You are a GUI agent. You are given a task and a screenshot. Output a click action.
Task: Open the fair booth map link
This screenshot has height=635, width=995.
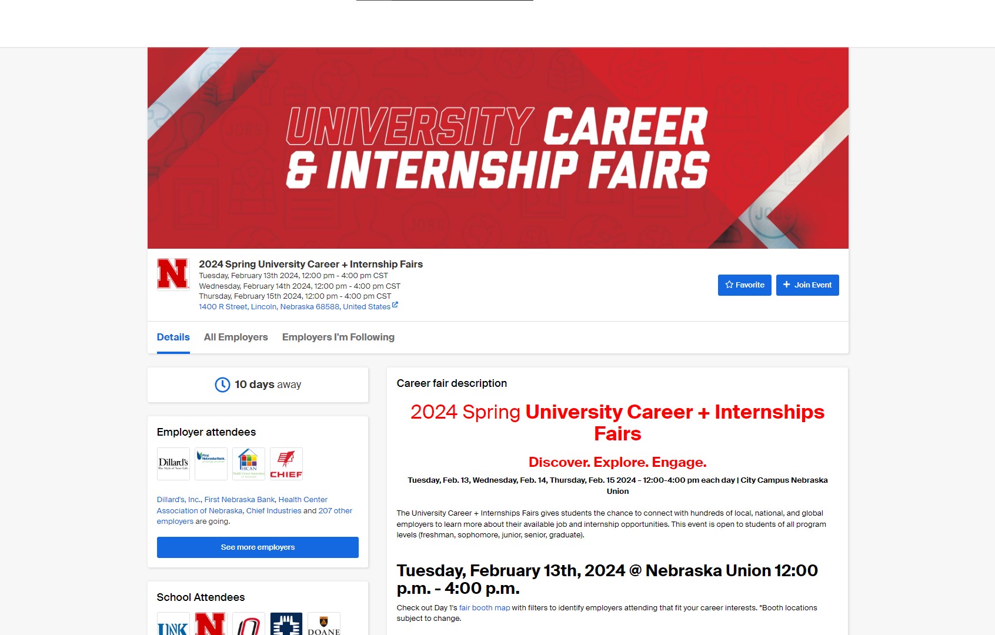click(x=485, y=608)
